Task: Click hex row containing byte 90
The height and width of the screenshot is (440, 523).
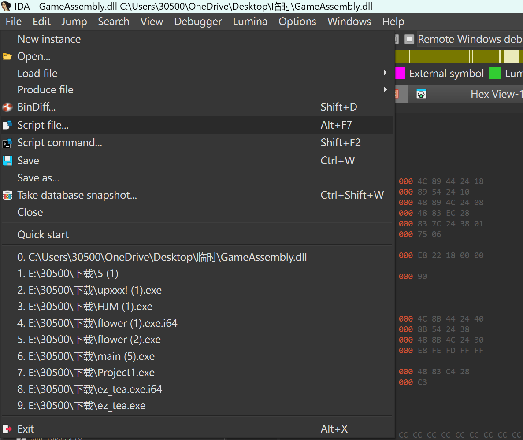Action: pyautogui.click(x=413, y=277)
